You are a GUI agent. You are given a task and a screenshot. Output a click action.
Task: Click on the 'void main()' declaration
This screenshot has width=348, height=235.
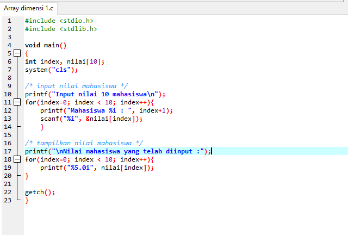[46, 45]
